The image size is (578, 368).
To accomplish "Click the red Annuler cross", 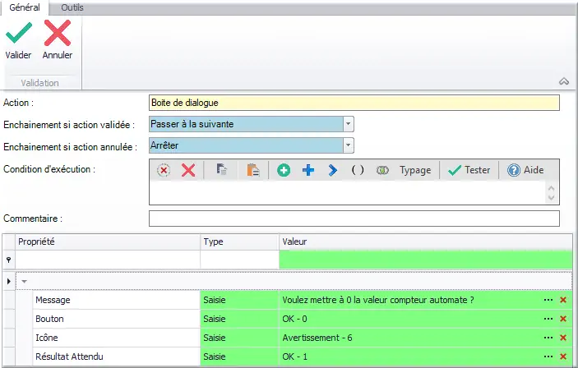I will (x=57, y=33).
